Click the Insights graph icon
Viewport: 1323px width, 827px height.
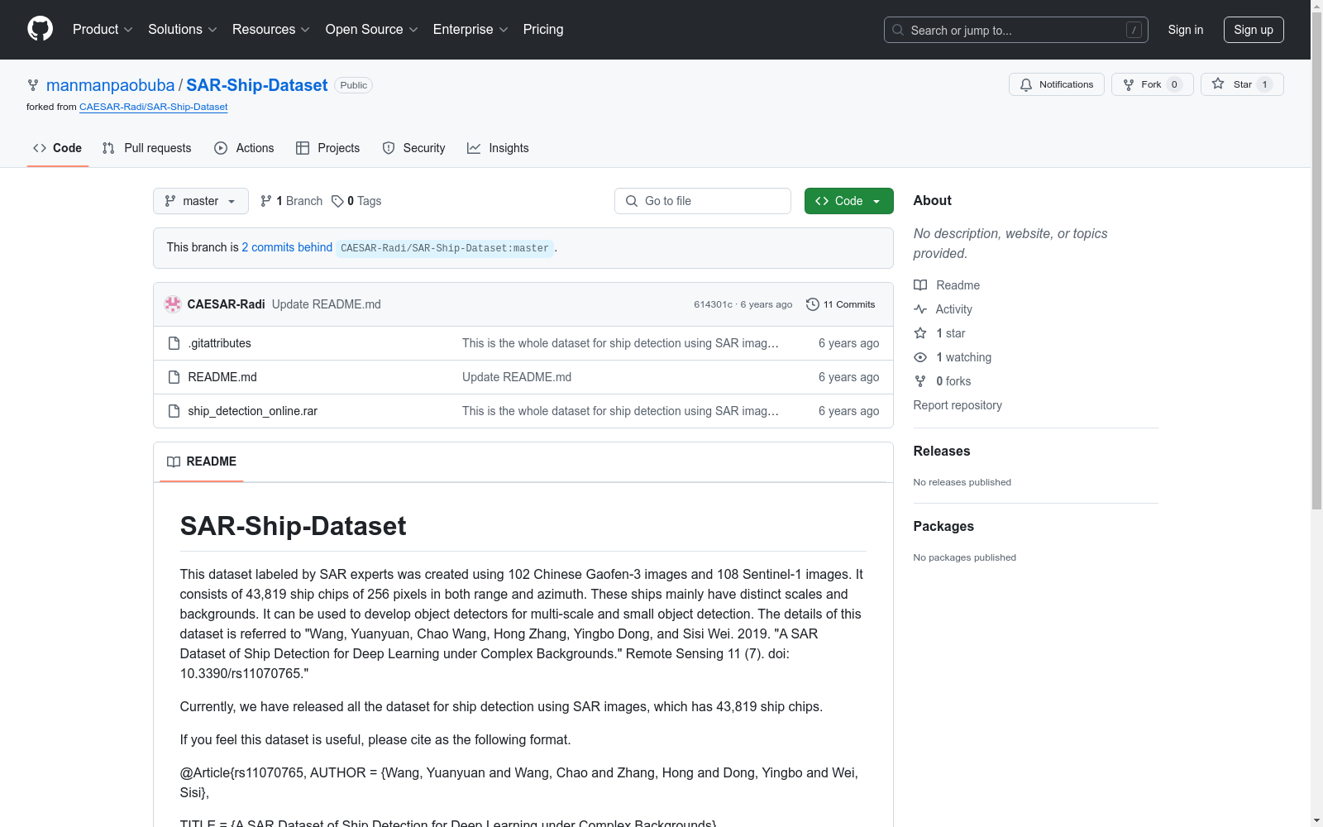[x=474, y=148]
